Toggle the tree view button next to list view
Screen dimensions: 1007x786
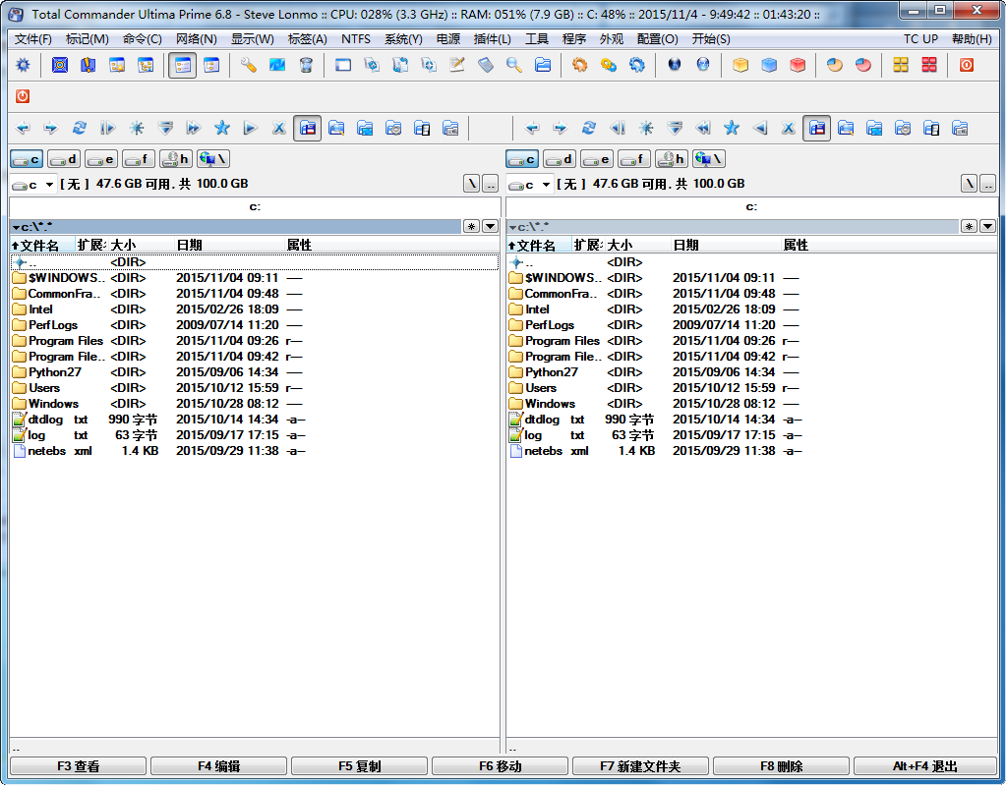(x=212, y=65)
